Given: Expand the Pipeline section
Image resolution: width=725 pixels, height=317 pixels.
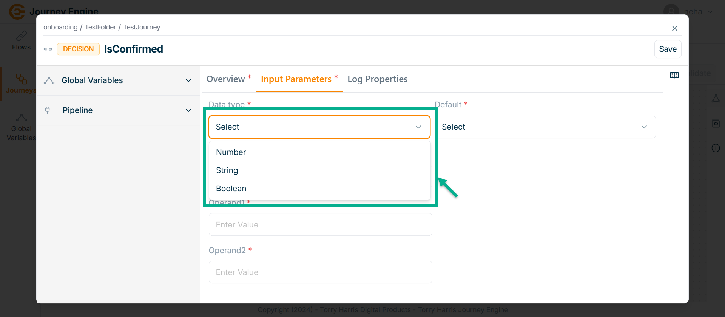Looking at the screenshot, I should pos(188,110).
